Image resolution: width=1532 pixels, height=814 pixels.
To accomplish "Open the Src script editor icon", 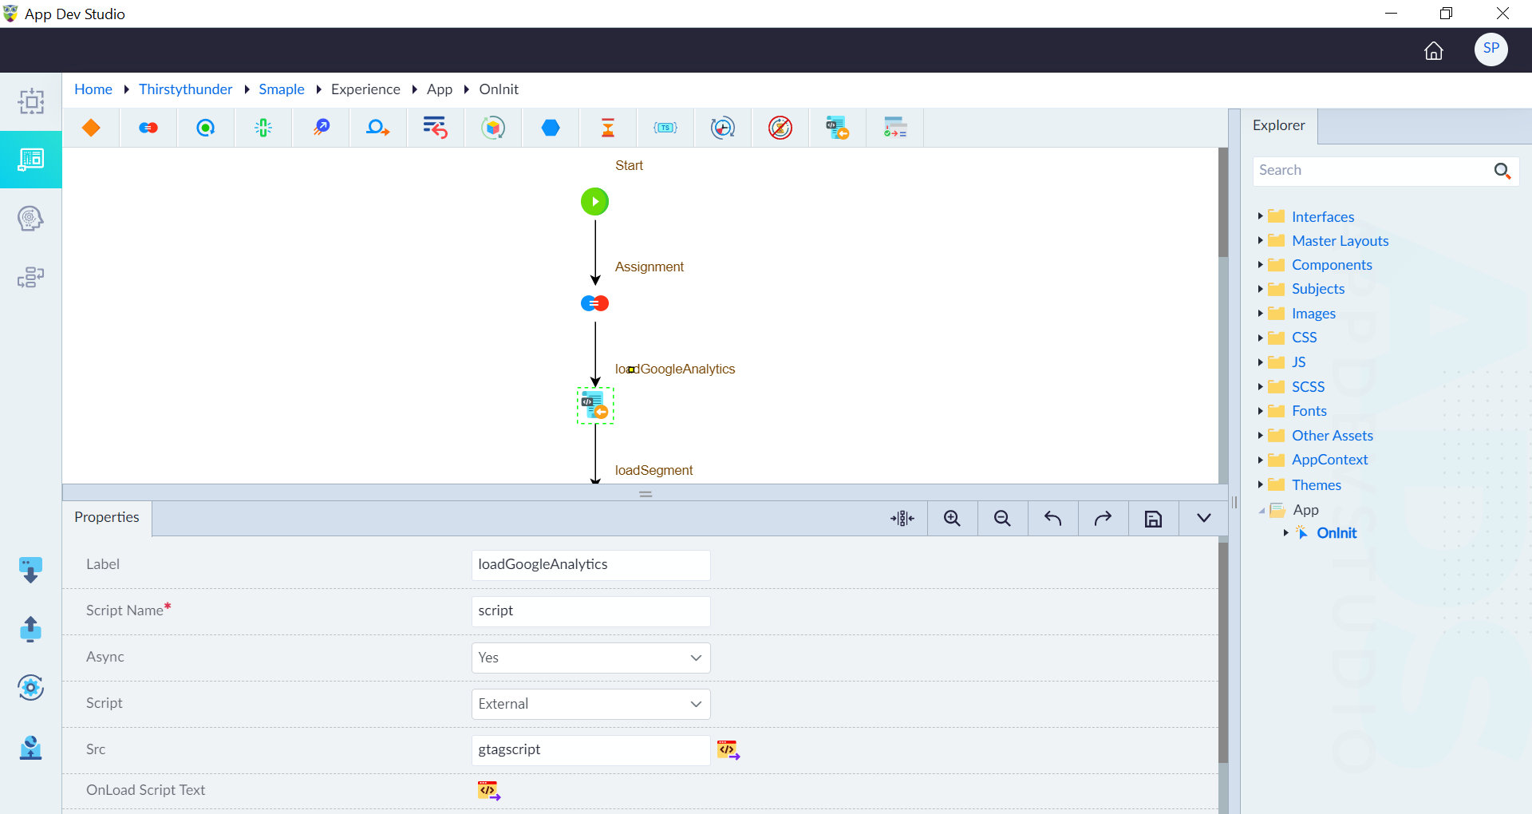I will tap(728, 750).
